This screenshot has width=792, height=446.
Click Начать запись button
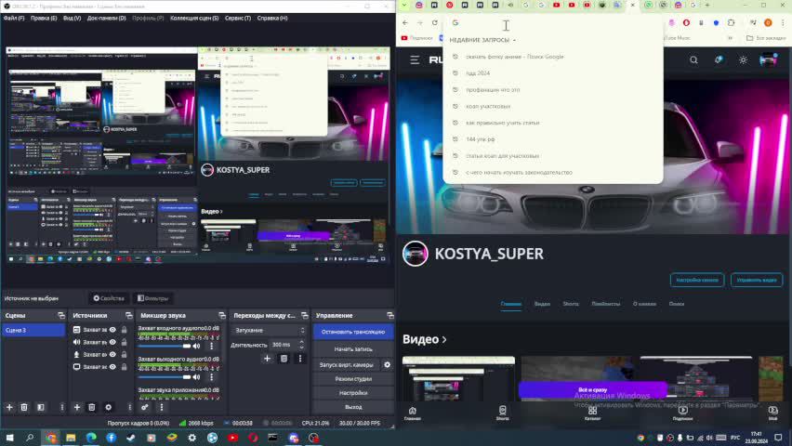353,349
